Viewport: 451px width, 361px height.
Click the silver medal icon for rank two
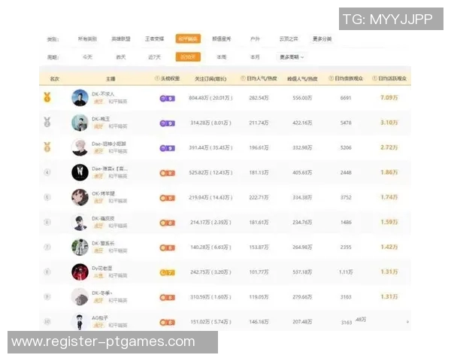(x=47, y=122)
